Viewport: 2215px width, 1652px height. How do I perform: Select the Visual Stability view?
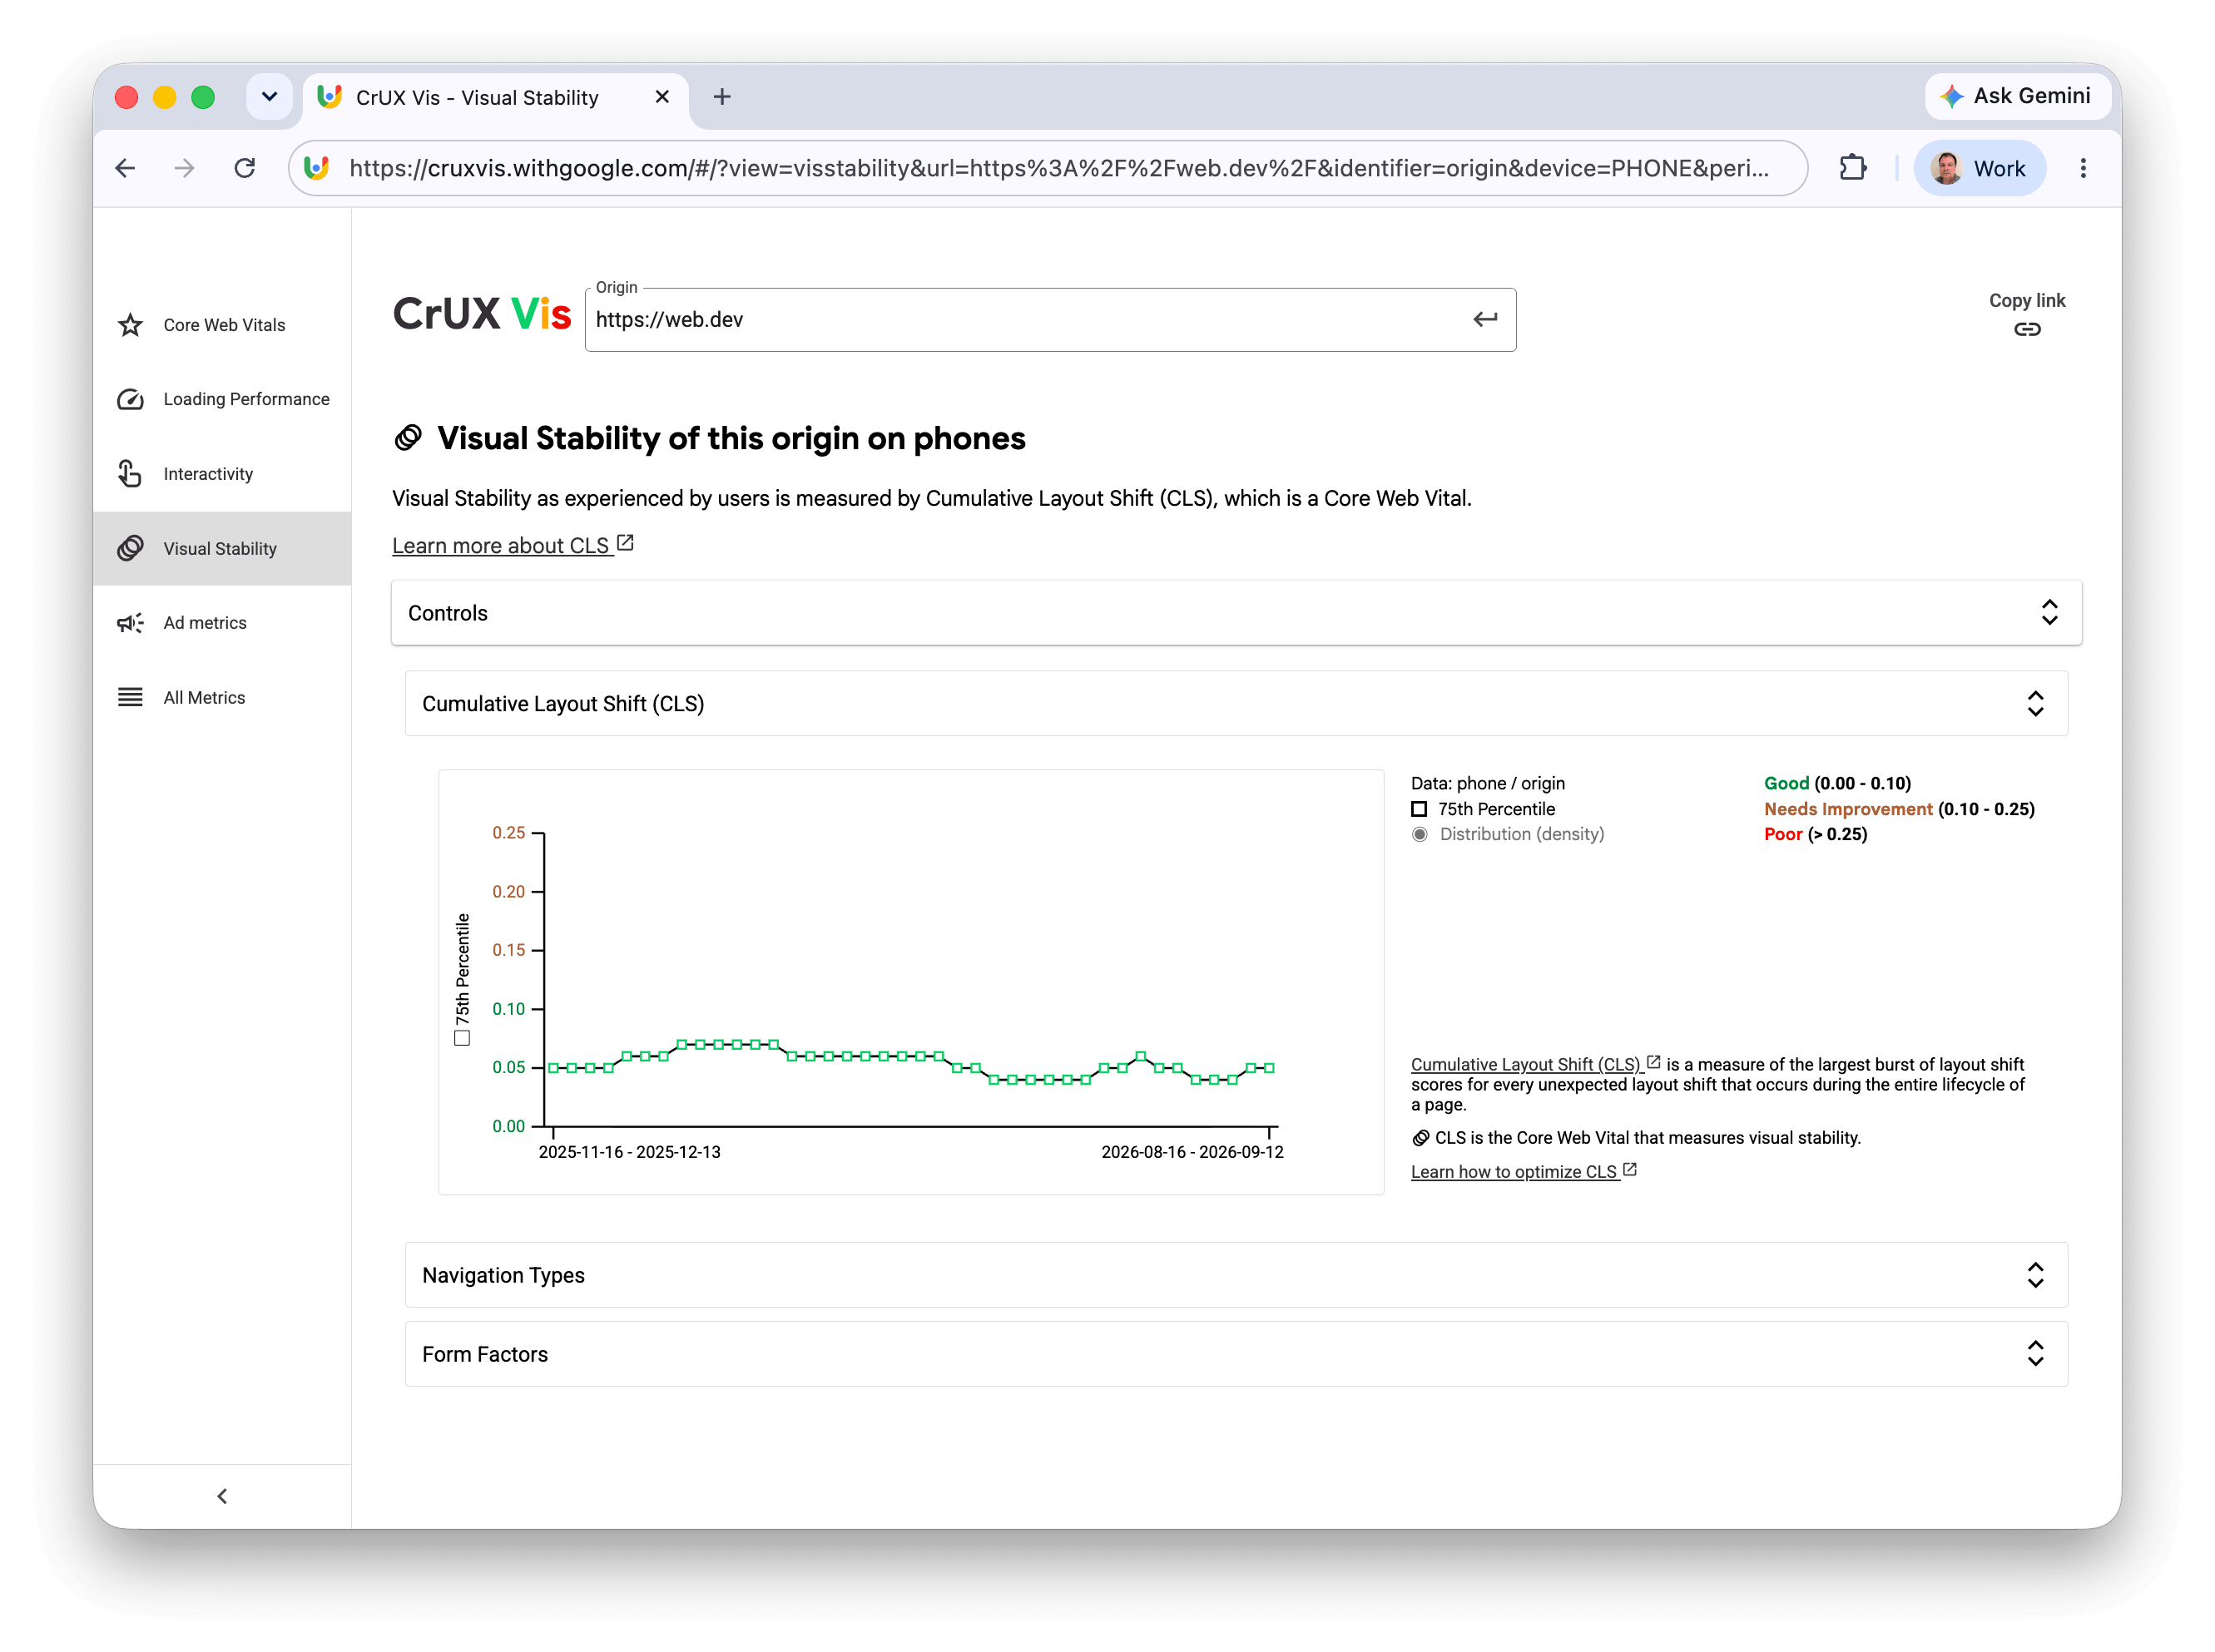[222, 549]
